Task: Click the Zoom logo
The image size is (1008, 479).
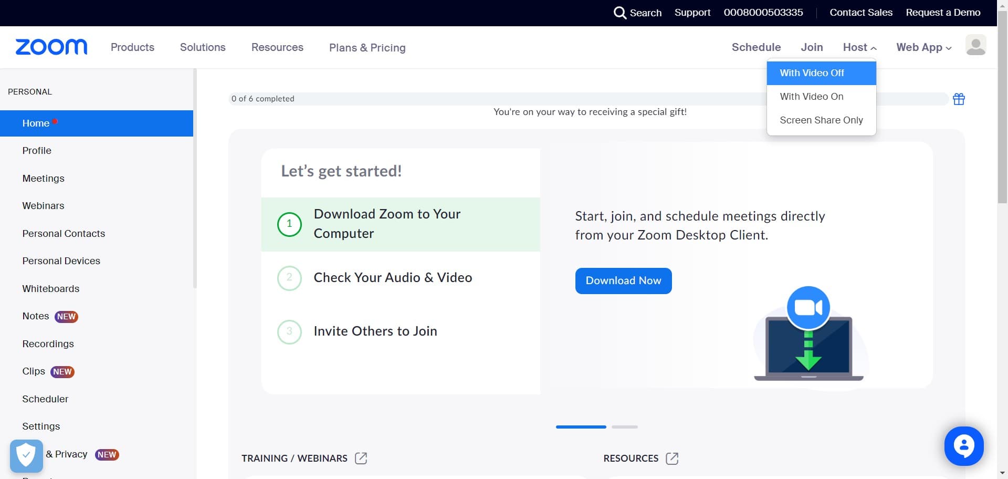Action: pyautogui.click(x=51, y=47)
